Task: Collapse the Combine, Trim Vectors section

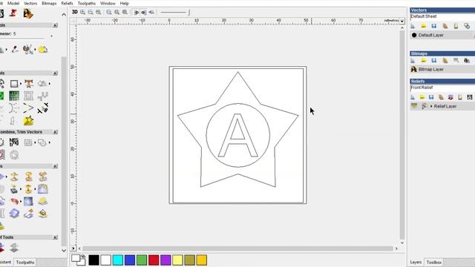Action: 55,132
